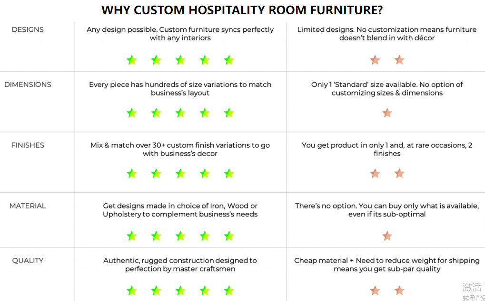The image size is (485, 301).
Task: Click the Chinese activation watermark text
Action: (474, 292)
